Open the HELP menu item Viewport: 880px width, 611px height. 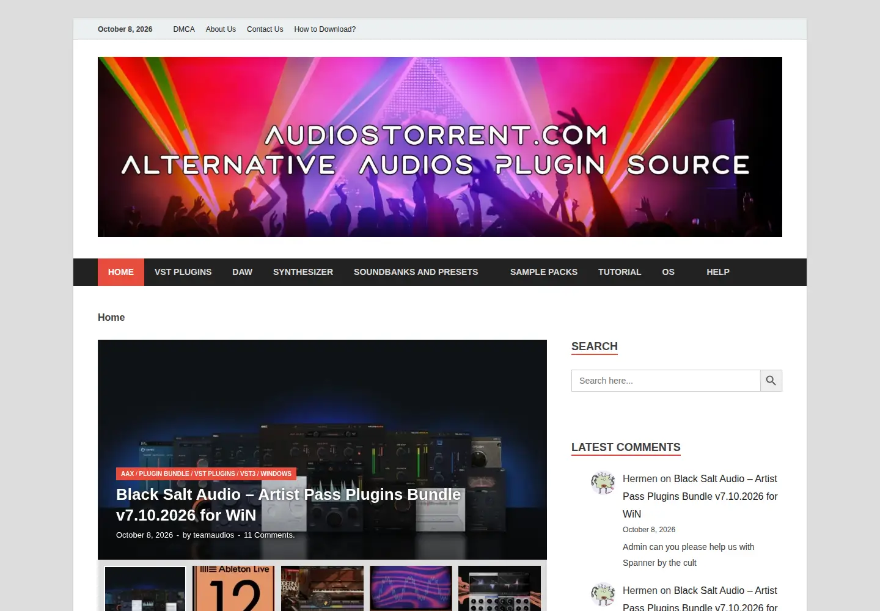(718, 272)
